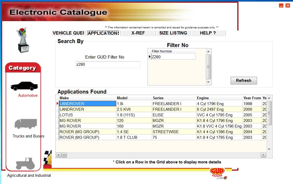Click the 2004 Year From cell
The height and width of the screenshot is (184, 293).
pyautogui.click(x=252, y=132)
